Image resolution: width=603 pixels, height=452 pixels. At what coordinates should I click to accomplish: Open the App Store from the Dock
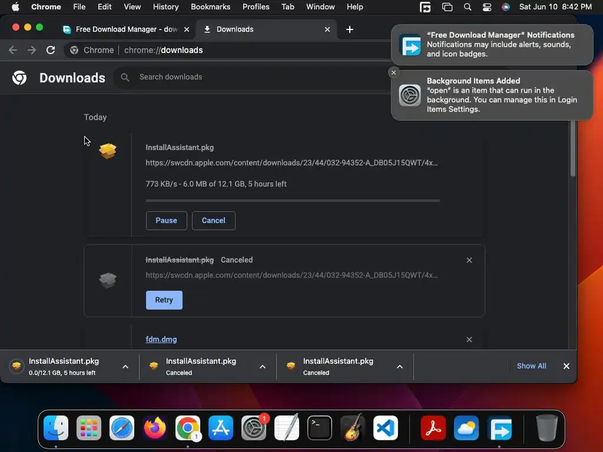(221, 428)
